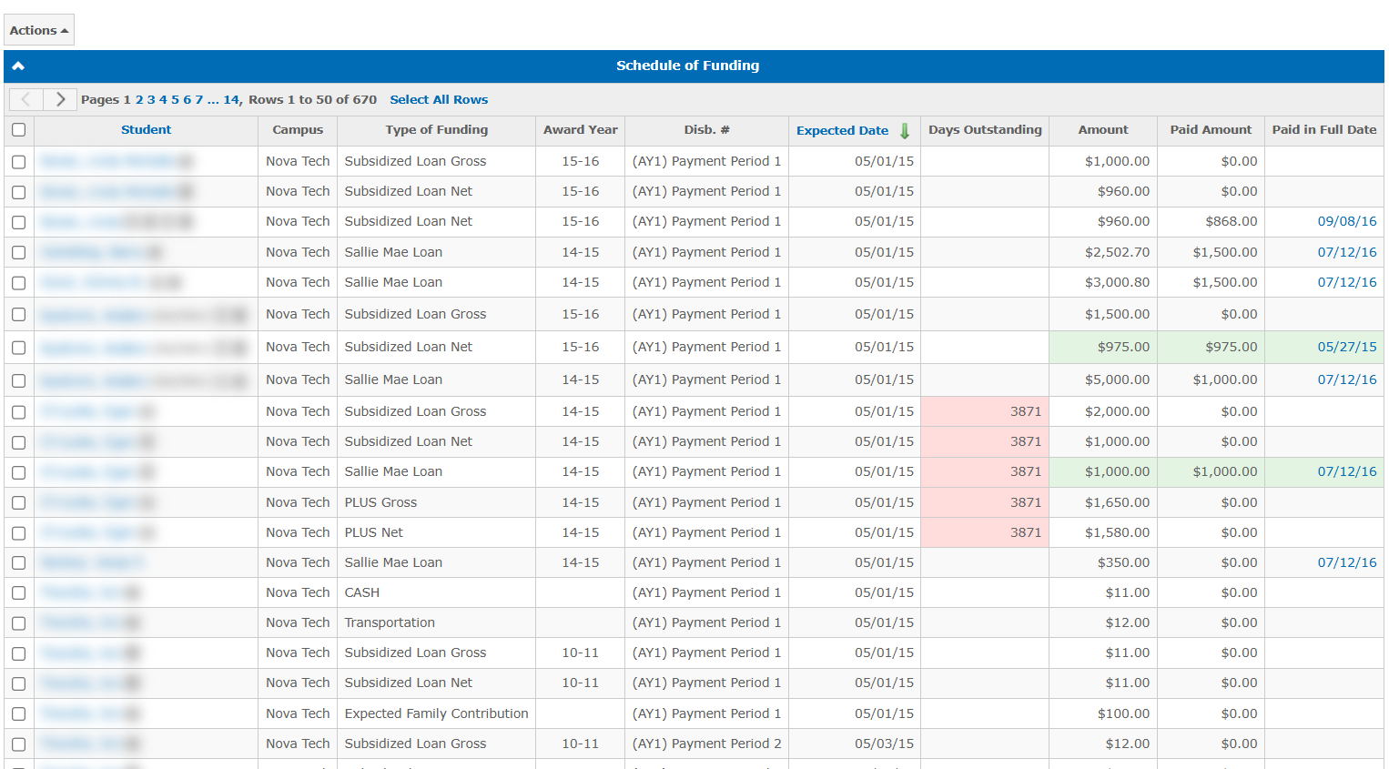The height and width of the screenshot is (769, 1389).
Task: Click the $5,000.00 amount cell
Action: (1103, 379)
